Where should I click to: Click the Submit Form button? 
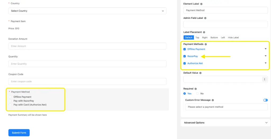(x=19, y=133)
